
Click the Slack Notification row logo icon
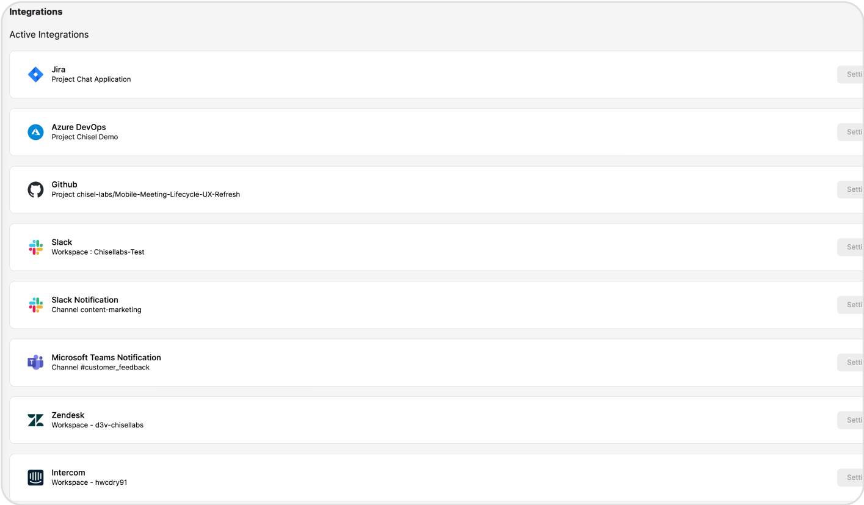click(36, 305)
